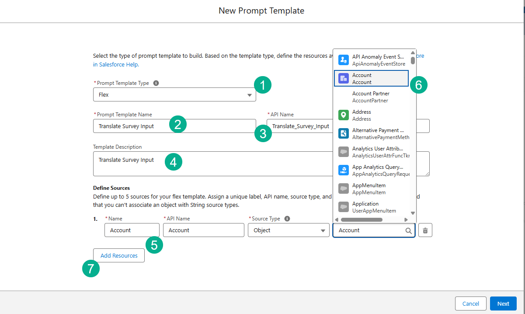Click the API Anomaly Event Store icon
525x314 pixels.
point(344,60)
